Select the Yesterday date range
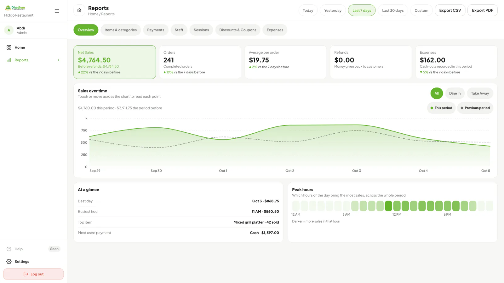This screenshot has height=283, width=504. coord(333,10)
